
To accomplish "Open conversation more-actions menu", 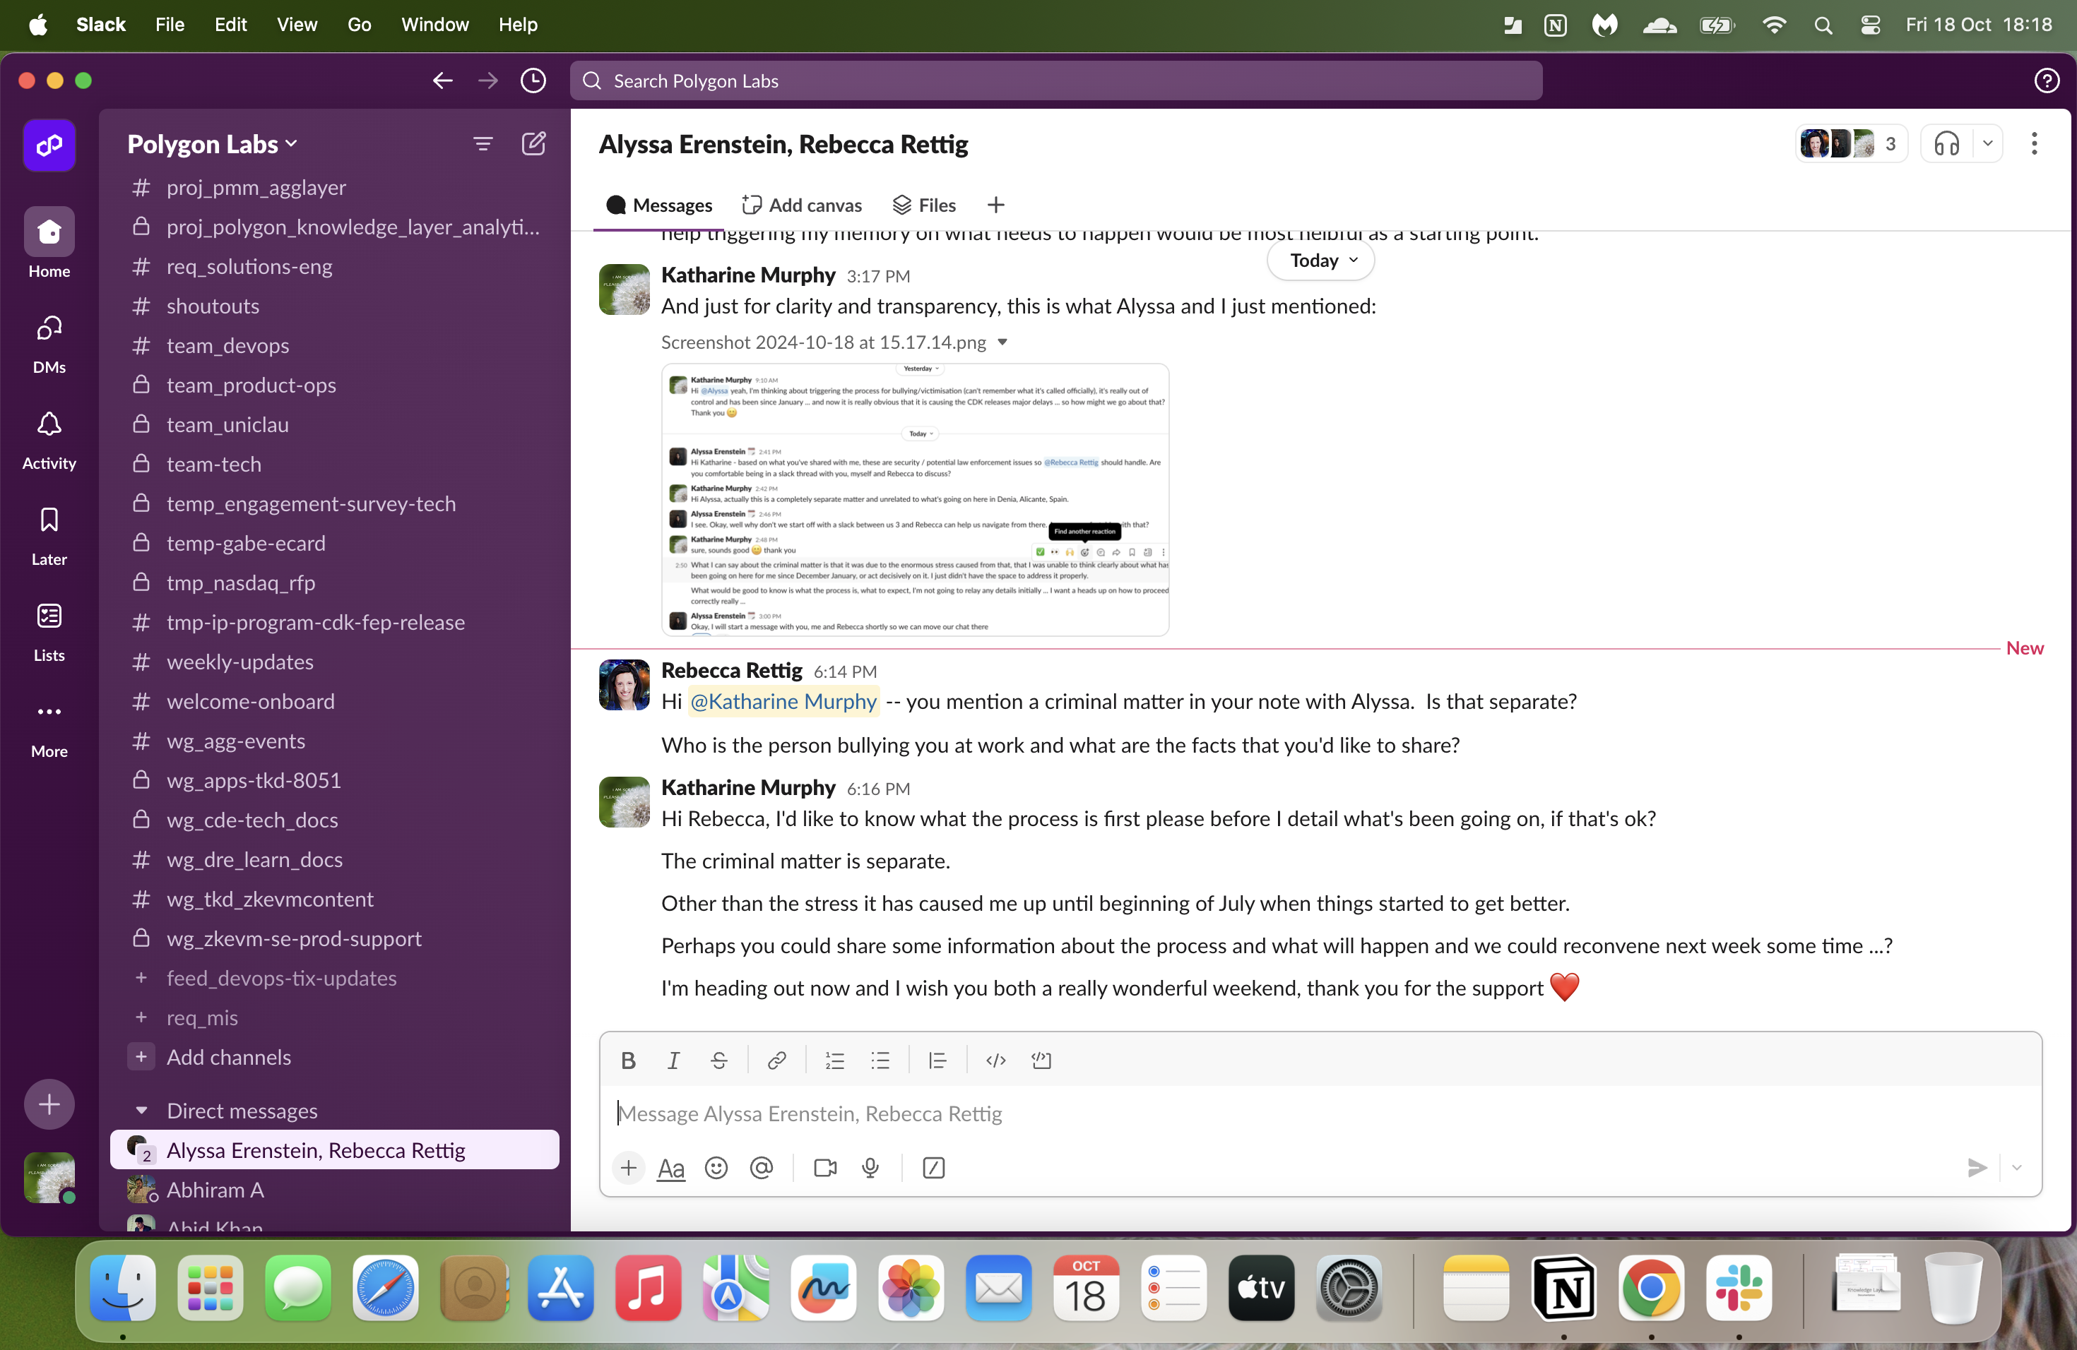I will click(2034, 144).
